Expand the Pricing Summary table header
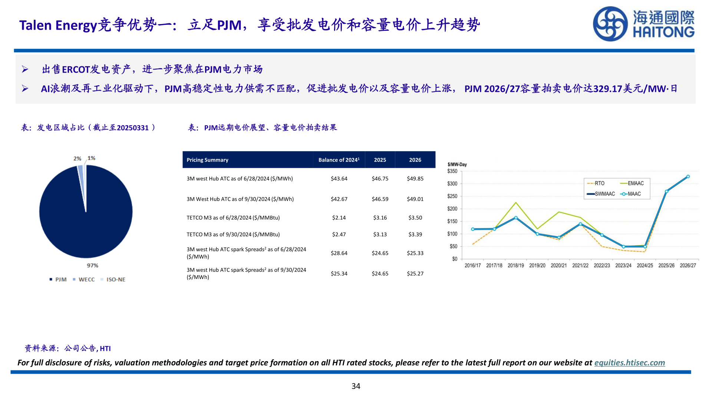Image resolution: width=712 pixels, height=400 pixels. click(x=208, y=160)
